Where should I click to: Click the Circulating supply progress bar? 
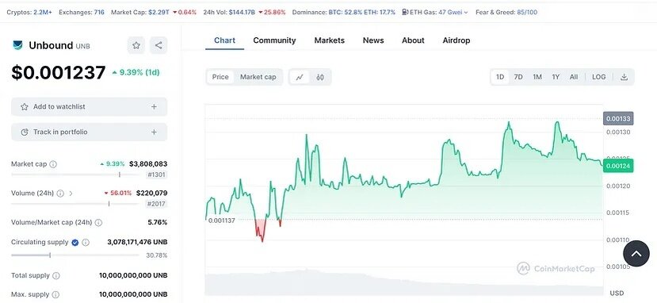75,255
